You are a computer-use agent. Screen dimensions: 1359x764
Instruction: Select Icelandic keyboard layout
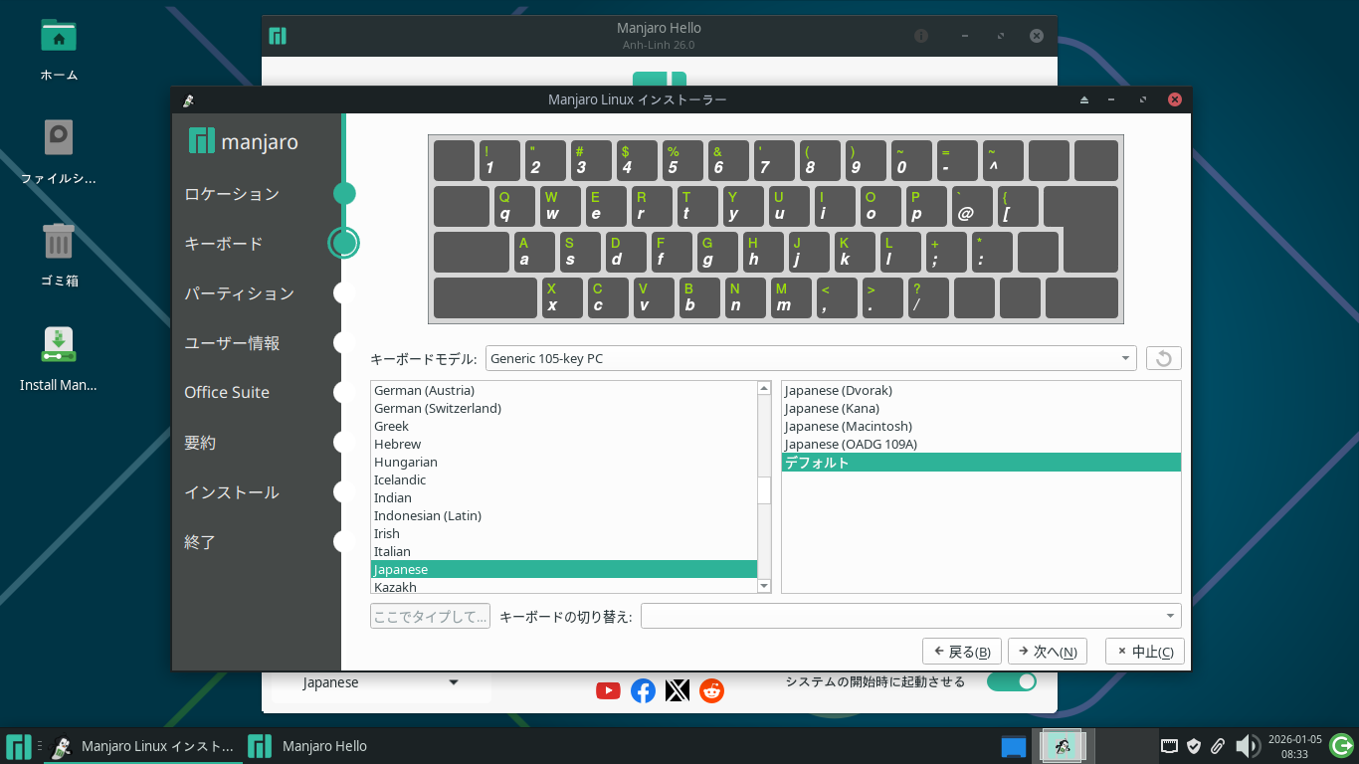(563, 479)
